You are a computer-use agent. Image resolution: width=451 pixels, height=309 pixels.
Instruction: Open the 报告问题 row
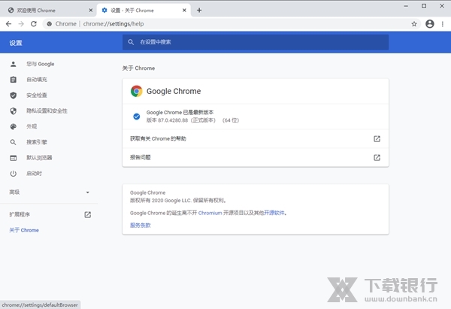[x=256, y=157]
